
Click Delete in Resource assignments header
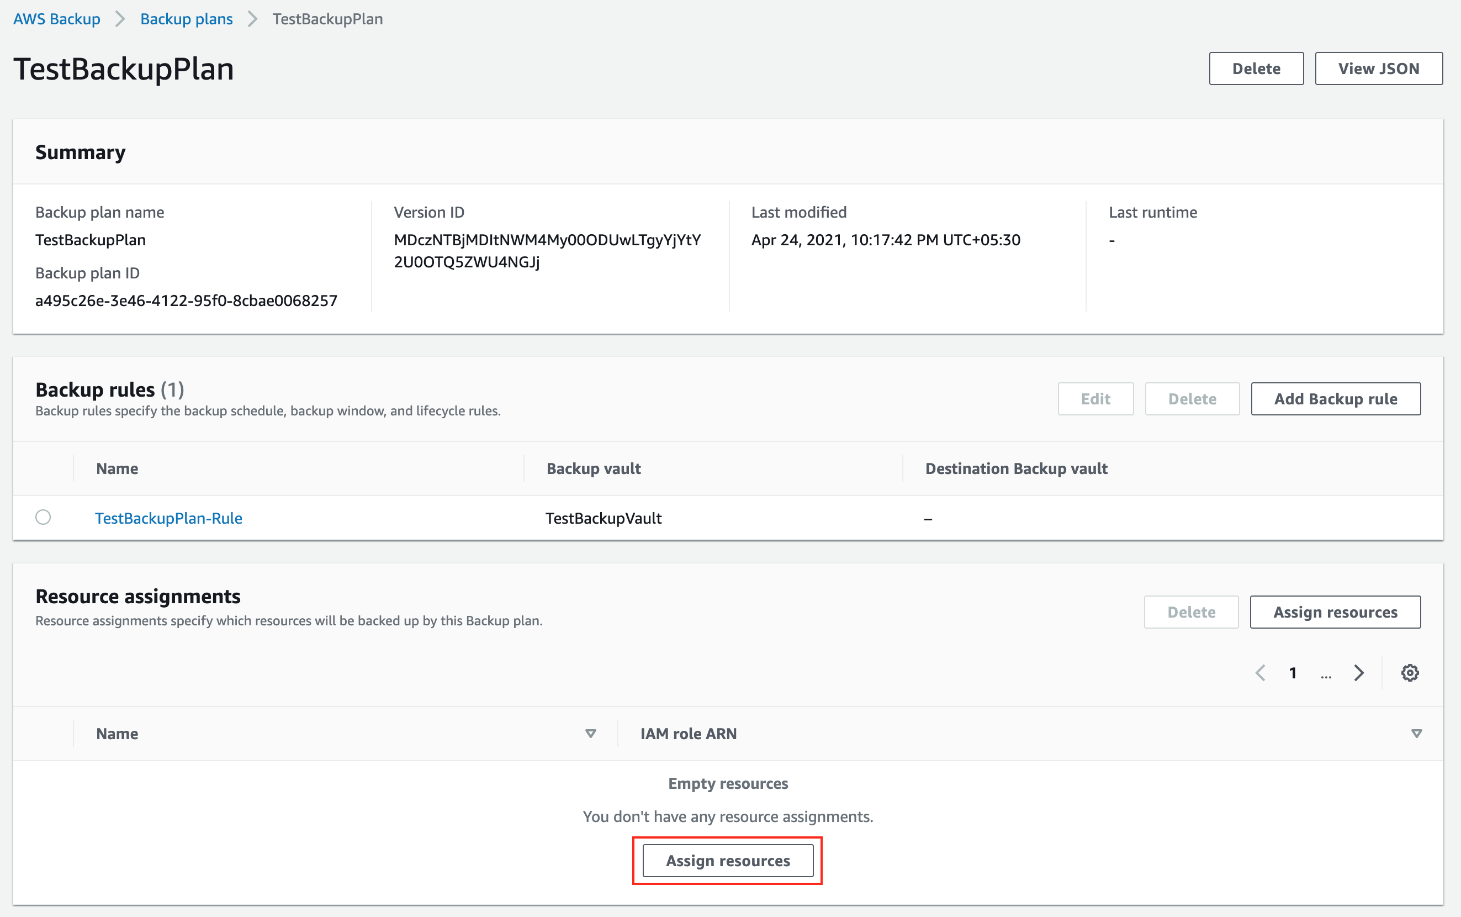1191,612
